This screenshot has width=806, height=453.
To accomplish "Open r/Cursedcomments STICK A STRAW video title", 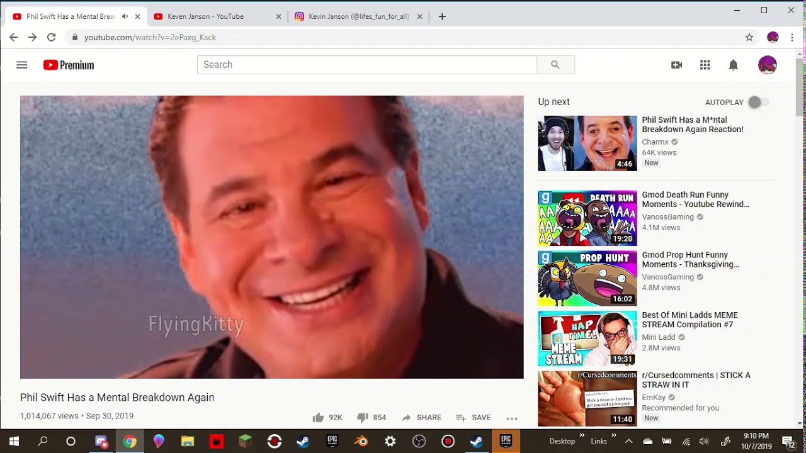I will [x=696, y=380].
